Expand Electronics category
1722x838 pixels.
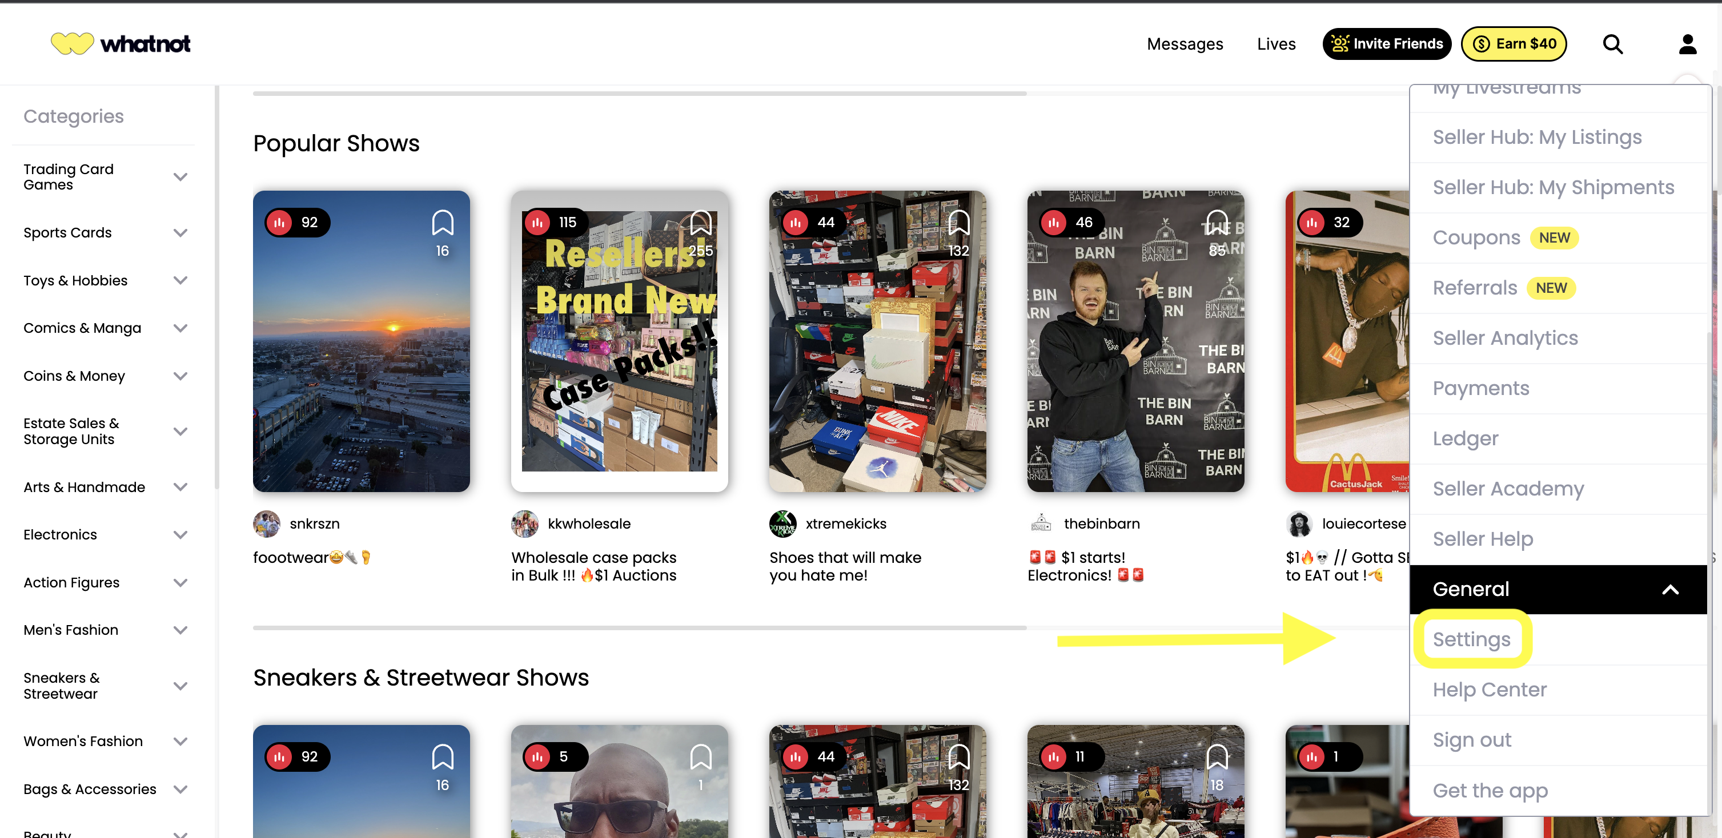pos(180,535)
